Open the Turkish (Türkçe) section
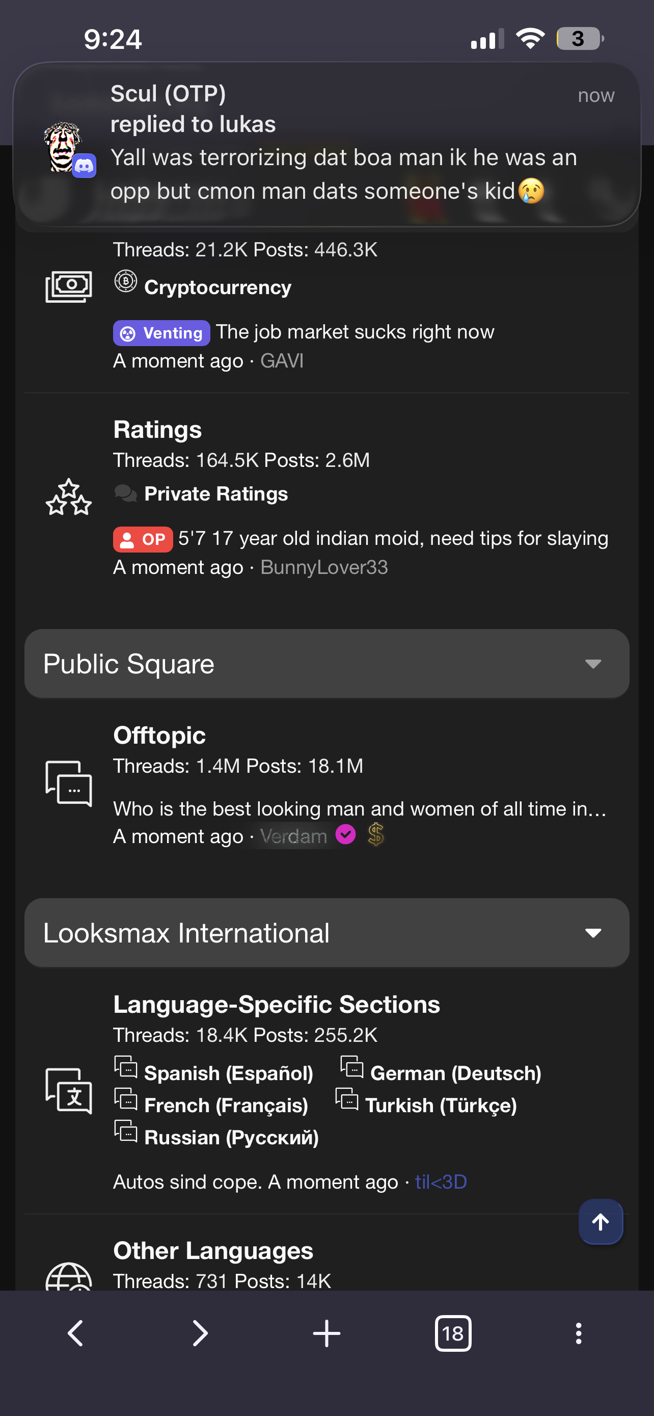Viewport: 654px width, 1416px height. (441, 1105)
